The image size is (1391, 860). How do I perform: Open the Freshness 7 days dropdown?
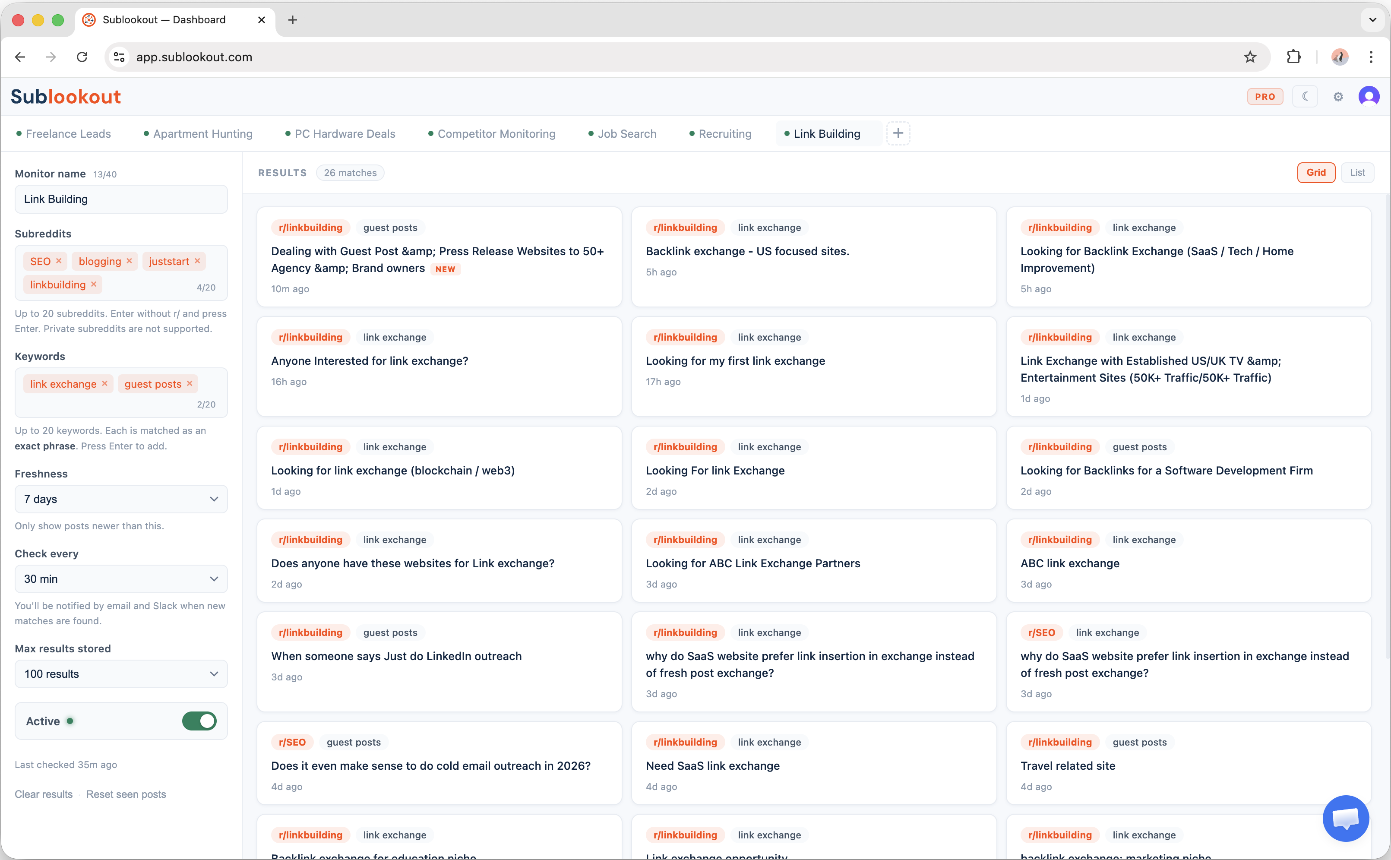point(121,499)
